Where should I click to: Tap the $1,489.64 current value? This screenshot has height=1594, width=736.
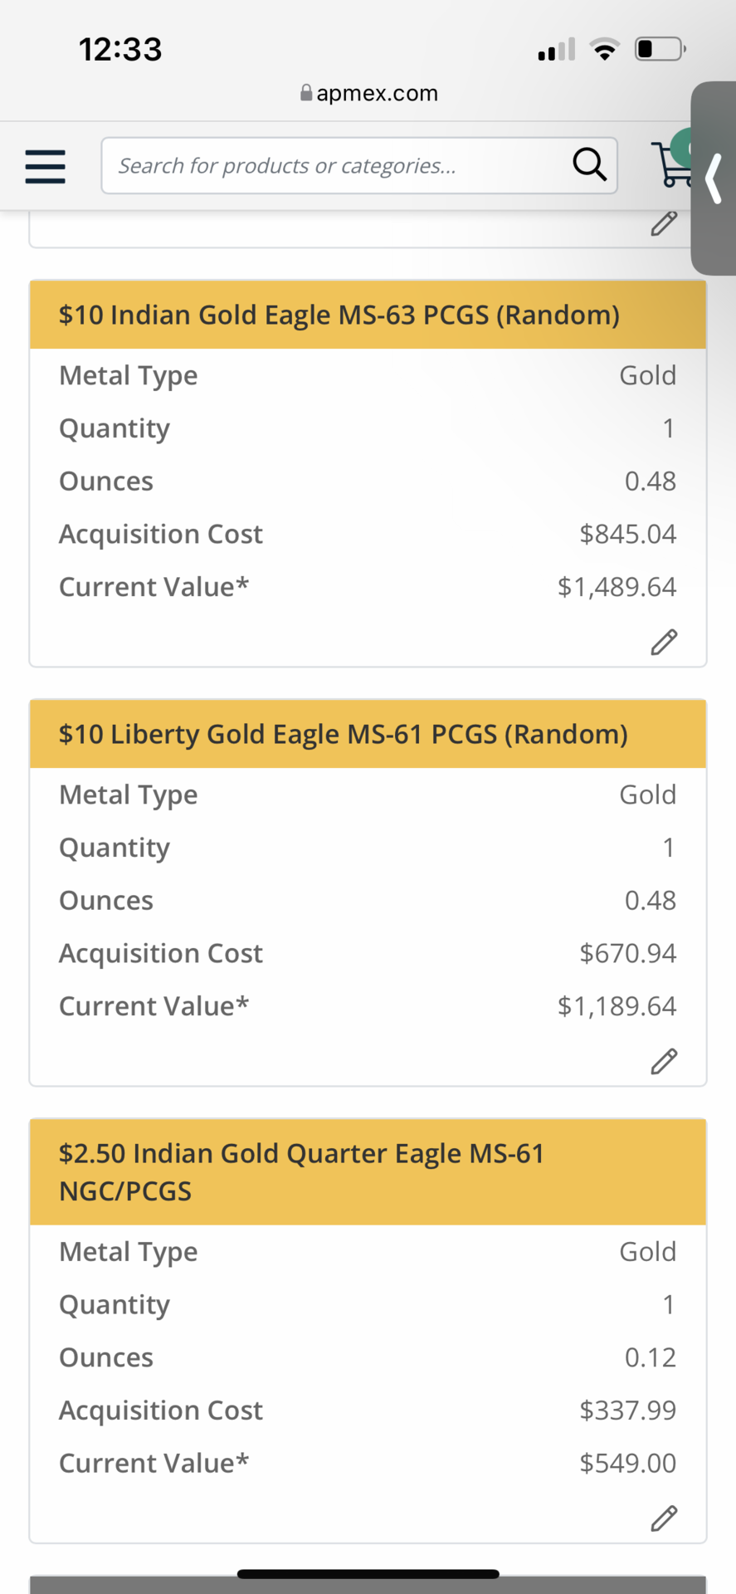tap(617, 587)
